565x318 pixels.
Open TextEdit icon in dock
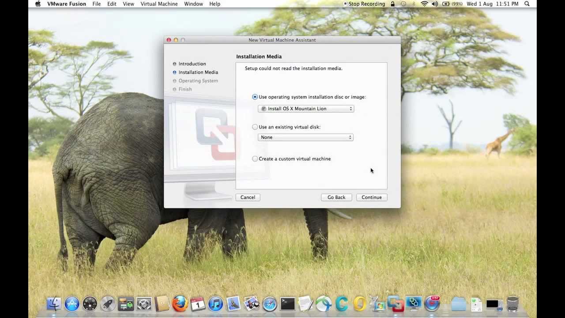[305, 304]
